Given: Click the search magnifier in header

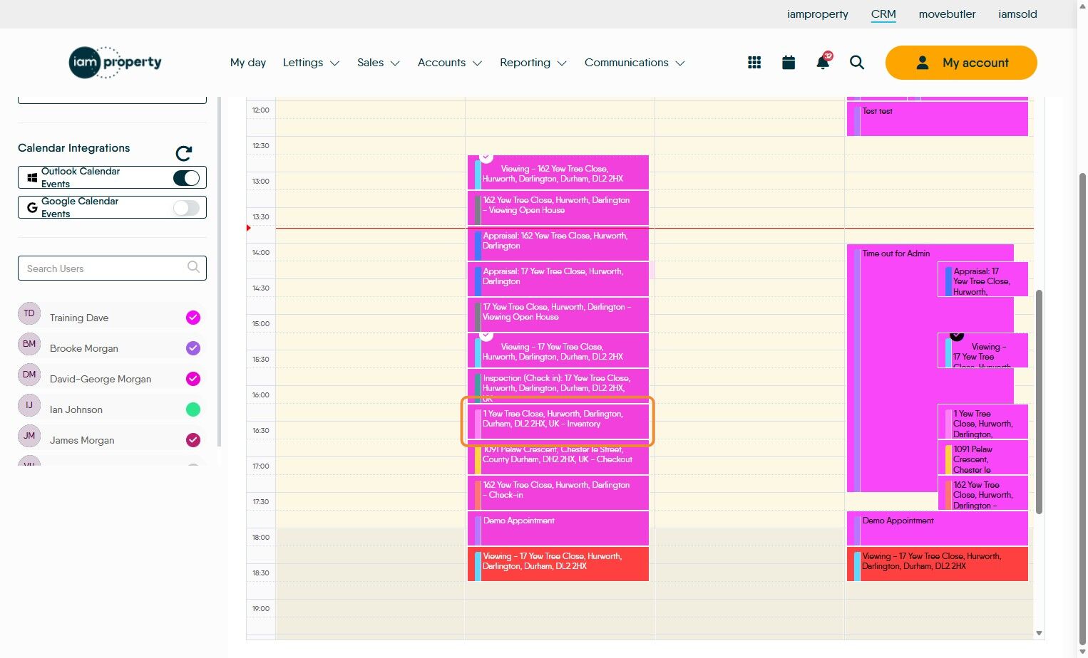Looking at the screenshot, I should (x=857, y=63).
